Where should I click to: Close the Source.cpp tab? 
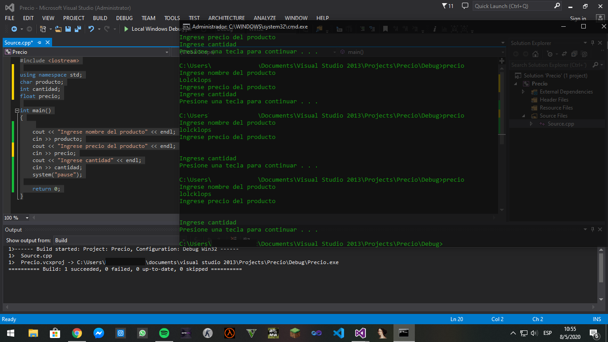point(47,42)
